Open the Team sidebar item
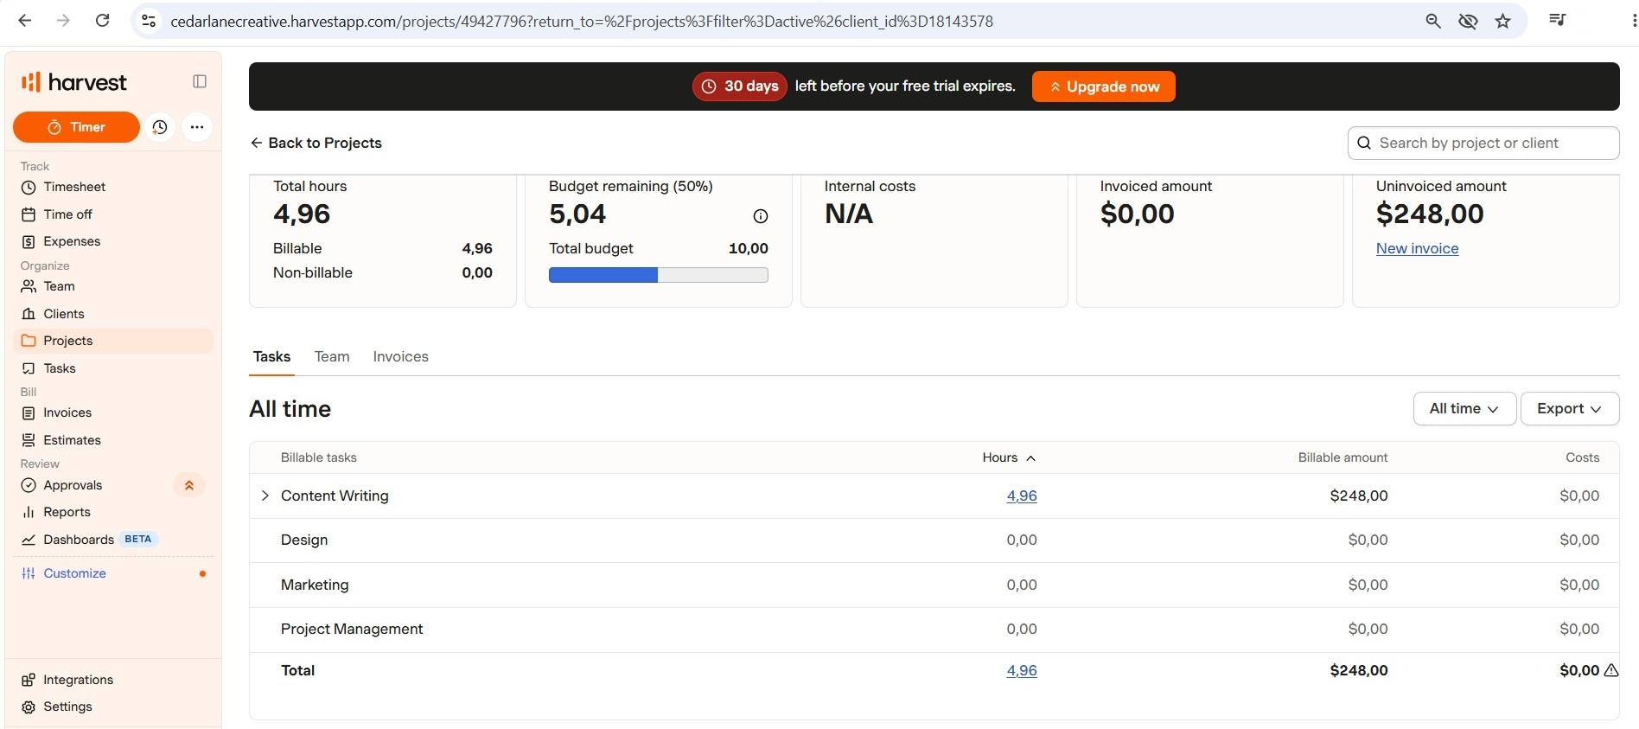 [113, 286]
